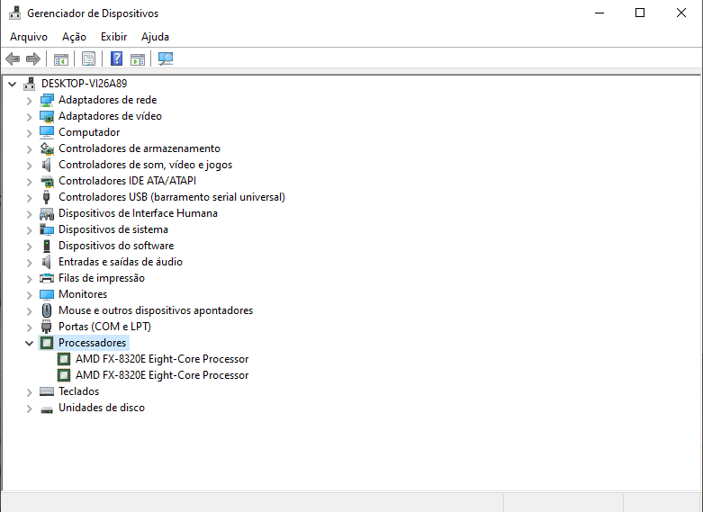This screenshot has width=703, height=512.
Task: Open the Properties toolbar icon
Action: 88,58
